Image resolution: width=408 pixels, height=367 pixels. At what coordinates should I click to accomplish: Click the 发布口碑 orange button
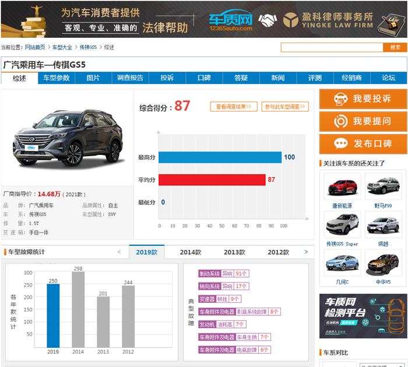[x=363, y=143]
